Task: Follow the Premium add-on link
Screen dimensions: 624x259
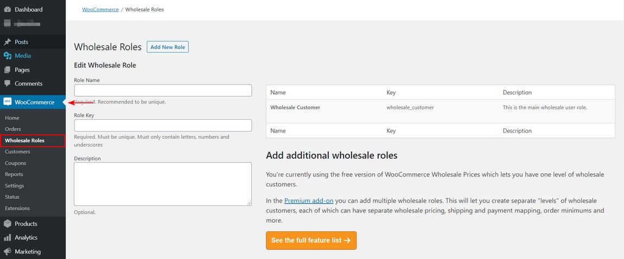Action: pos(309,200)
